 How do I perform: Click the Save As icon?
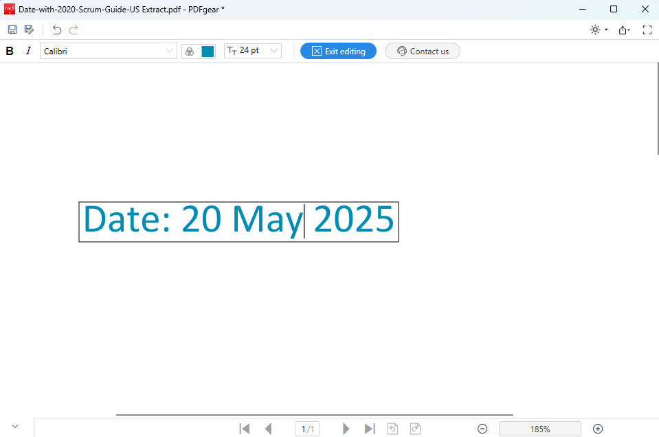coord(29,30)
